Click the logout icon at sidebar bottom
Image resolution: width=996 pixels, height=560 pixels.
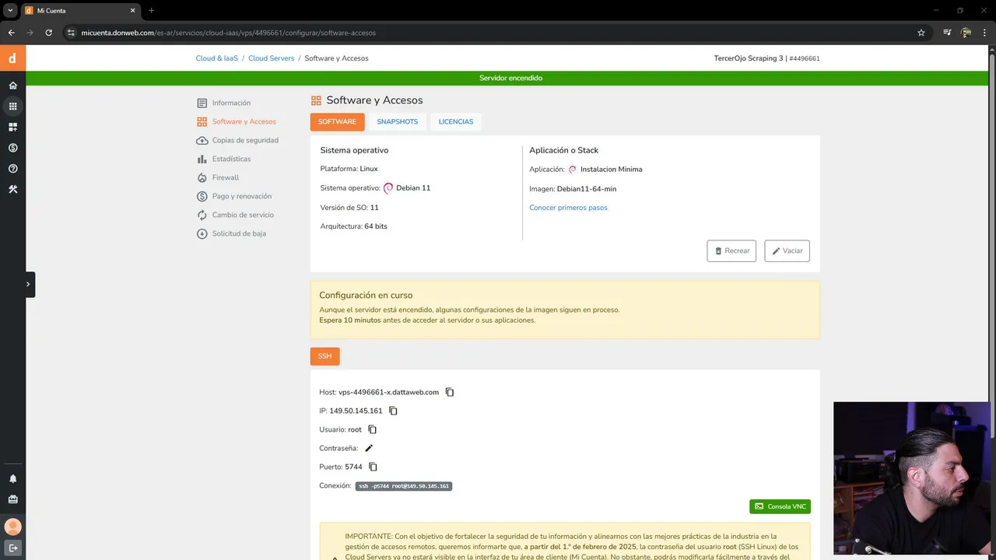[12, 548]
